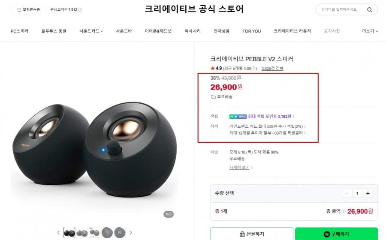Decrease quantity with the minus button

(x=347, y=194)
